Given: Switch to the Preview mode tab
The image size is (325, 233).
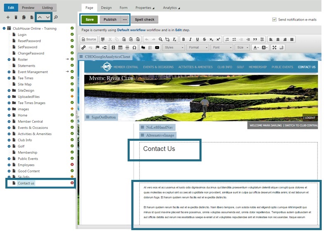Looking at the screenshot, I should click(x=28, y=8).
